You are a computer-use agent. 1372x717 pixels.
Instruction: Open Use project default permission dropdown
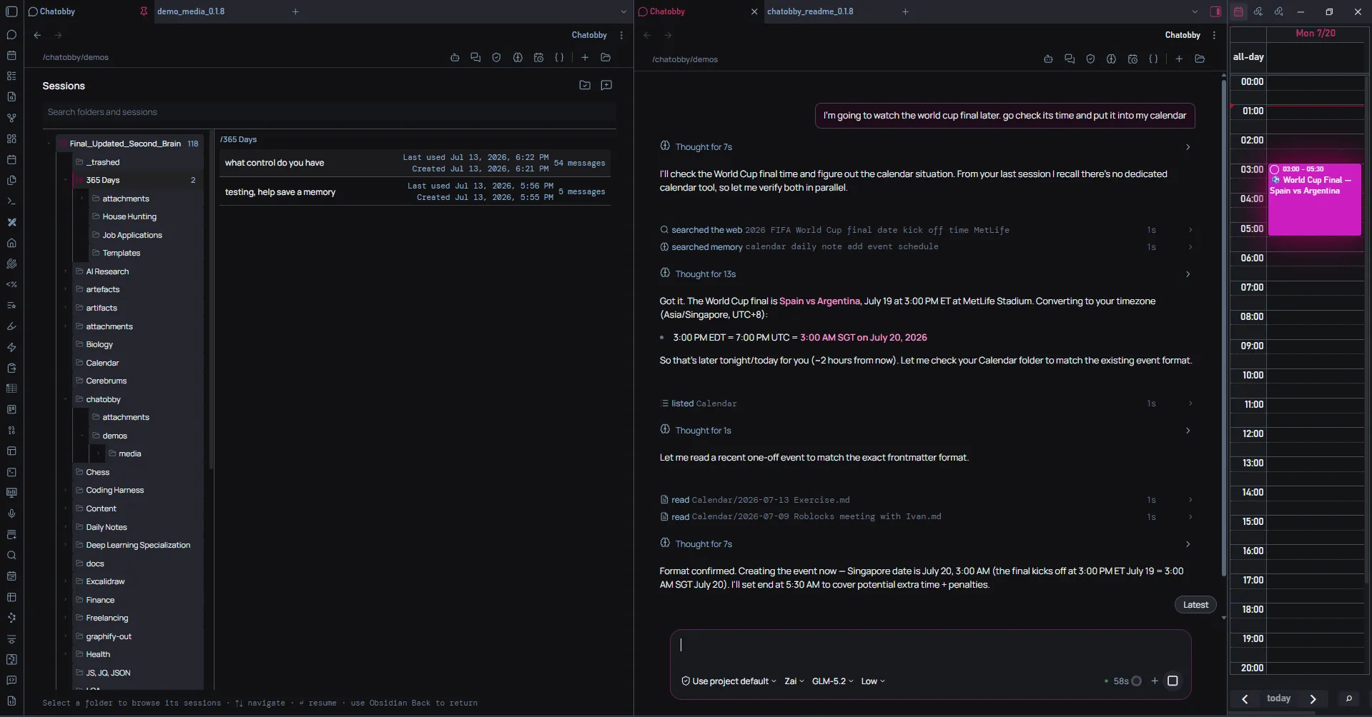point(729,681)
